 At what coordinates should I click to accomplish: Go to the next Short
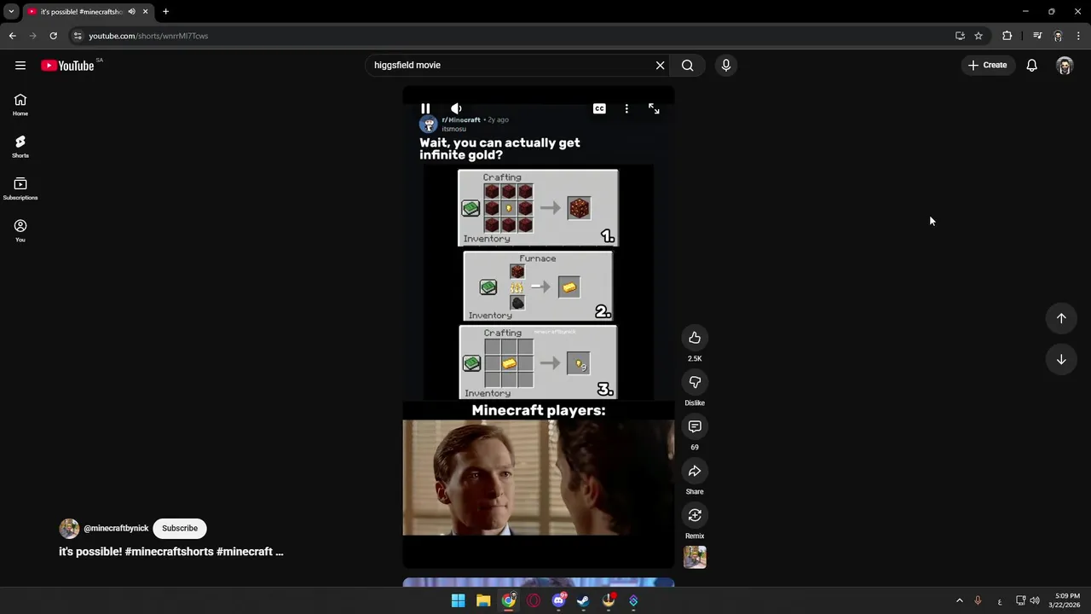point(1061,360)
